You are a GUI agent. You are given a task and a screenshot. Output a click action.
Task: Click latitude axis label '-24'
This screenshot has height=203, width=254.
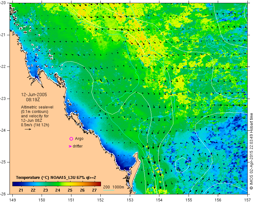click(x=3, y=130)
